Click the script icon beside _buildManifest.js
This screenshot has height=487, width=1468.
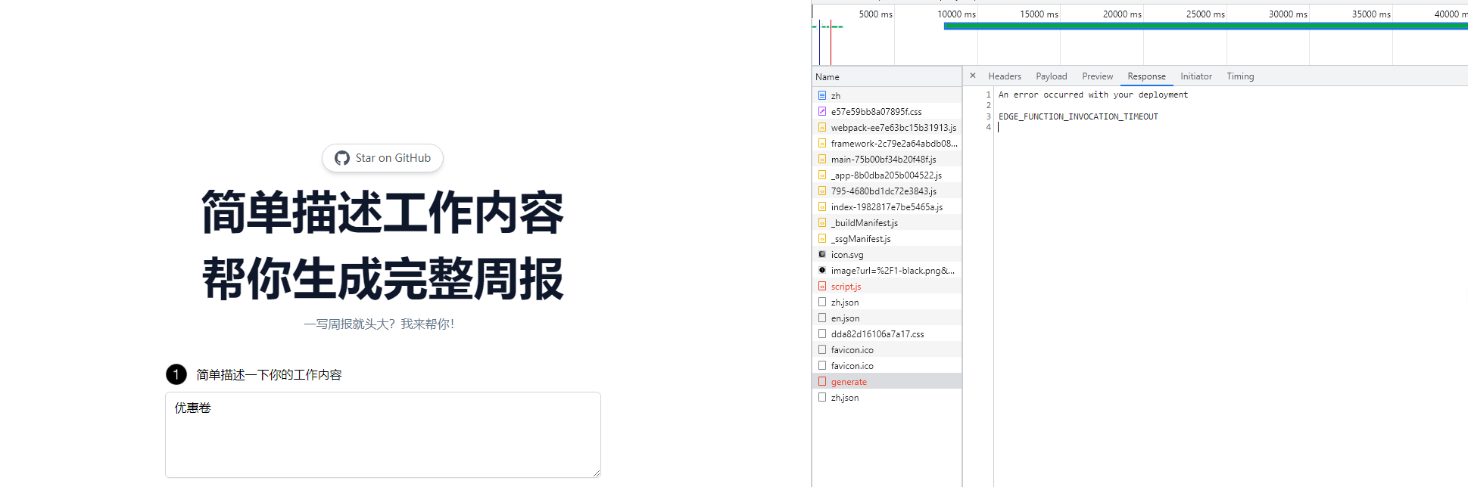(x=822, y=222)
